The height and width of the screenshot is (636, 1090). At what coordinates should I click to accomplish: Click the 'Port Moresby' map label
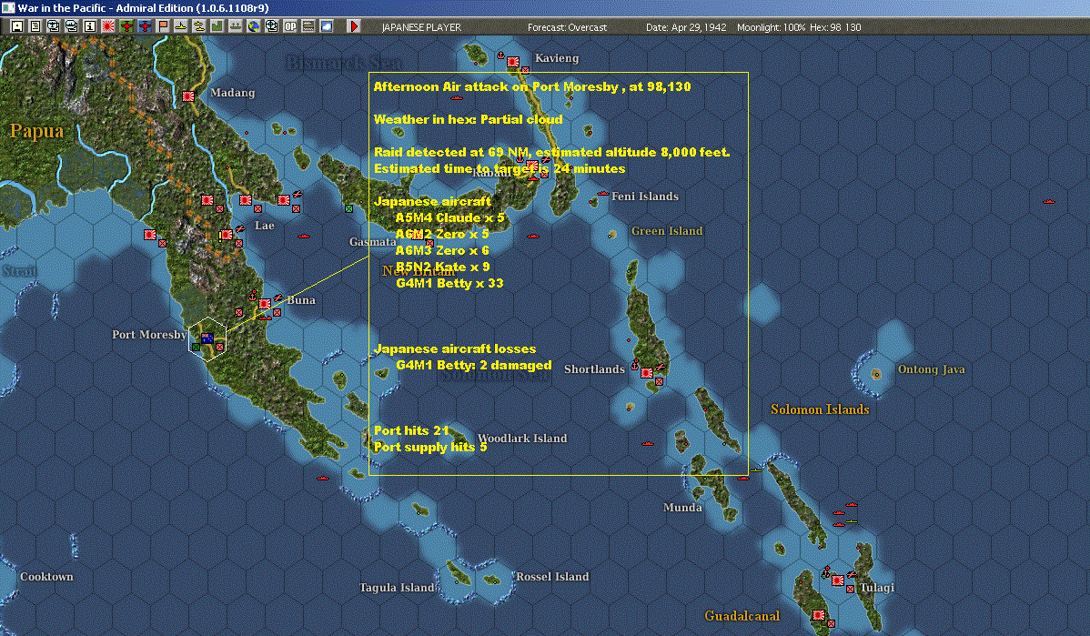pos(149,334)
